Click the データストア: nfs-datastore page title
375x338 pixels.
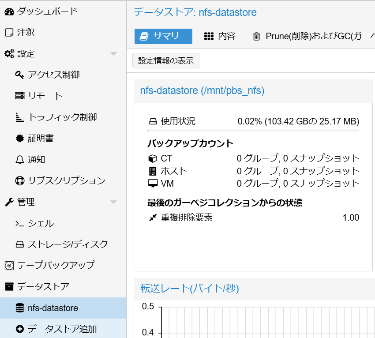coord(195,12)
